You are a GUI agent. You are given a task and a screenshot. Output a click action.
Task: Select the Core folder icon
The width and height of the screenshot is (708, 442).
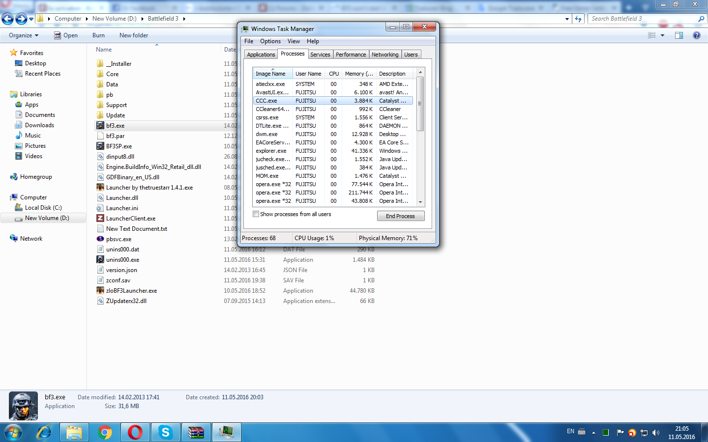pos(100,74)
